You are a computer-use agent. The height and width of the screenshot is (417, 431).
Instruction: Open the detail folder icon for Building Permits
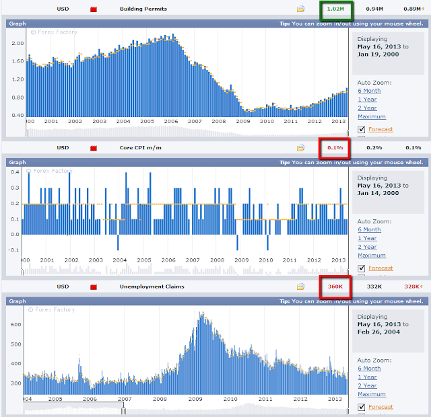[300, 9]
